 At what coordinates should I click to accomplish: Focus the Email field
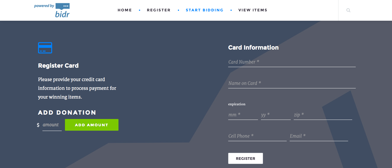pyautogui.click(x=319, y=136)
